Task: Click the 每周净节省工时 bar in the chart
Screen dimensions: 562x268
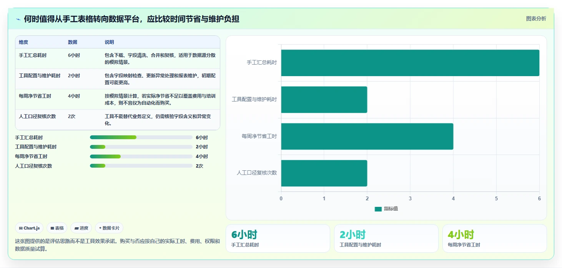Action: coord(367,136)
